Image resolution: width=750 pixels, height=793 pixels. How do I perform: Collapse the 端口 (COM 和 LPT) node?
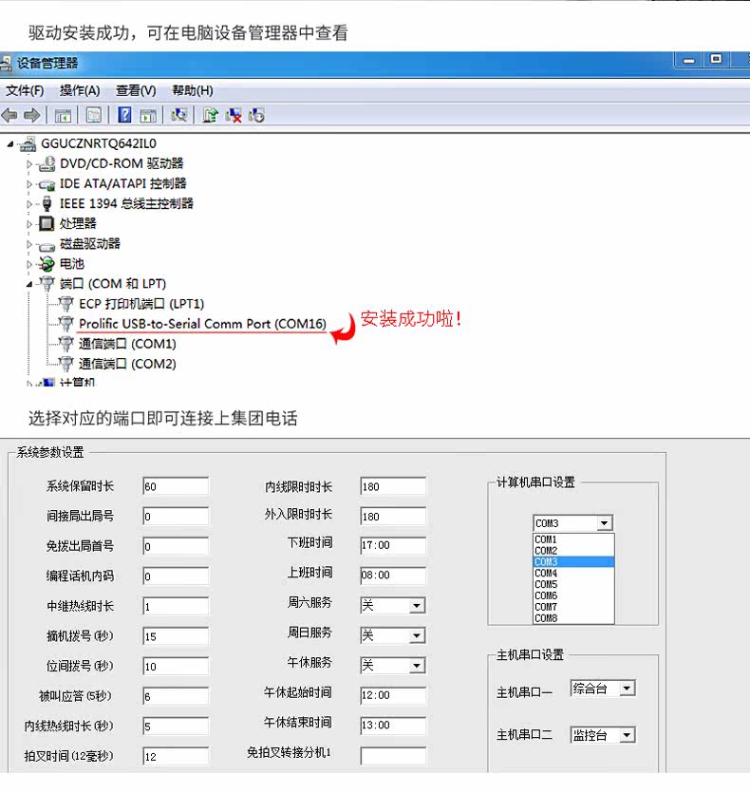pyautogui.click(x=29, y=284)
